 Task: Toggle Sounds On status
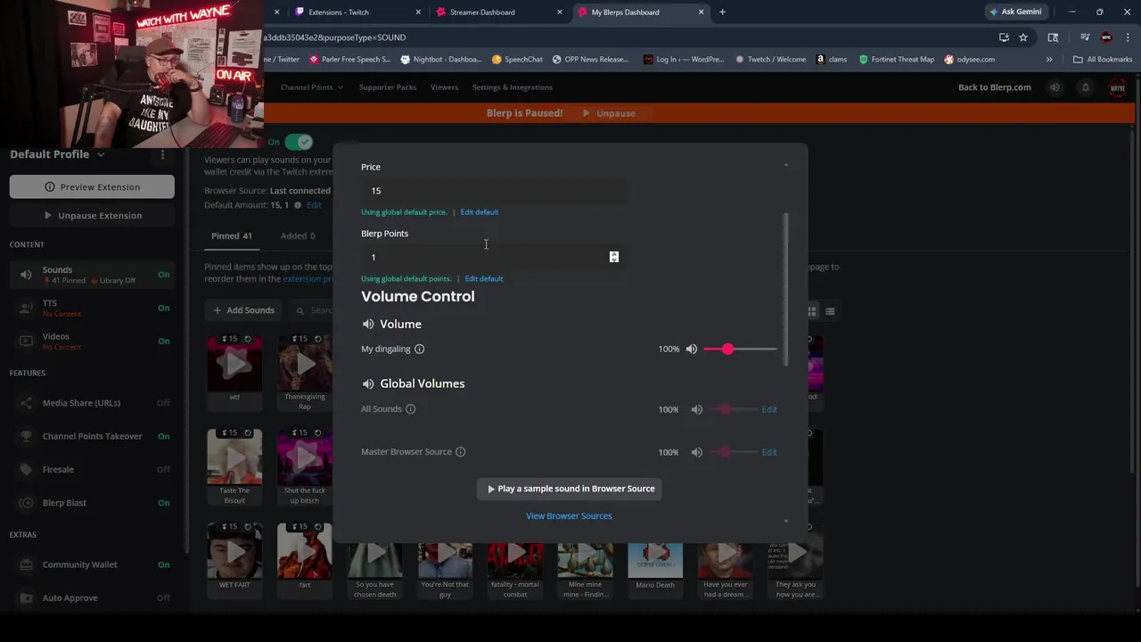point(163,275)
